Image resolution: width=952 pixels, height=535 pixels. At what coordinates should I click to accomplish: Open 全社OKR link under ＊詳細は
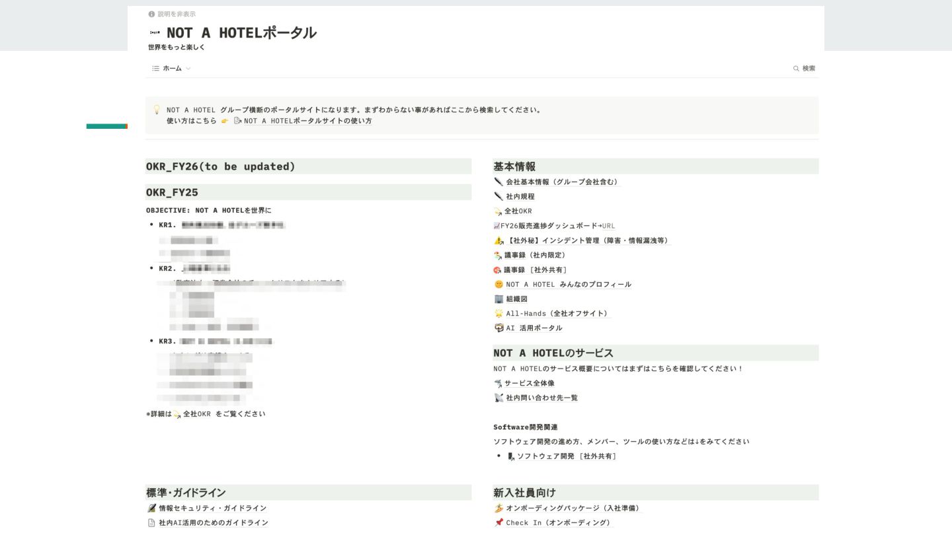(196, 414)
